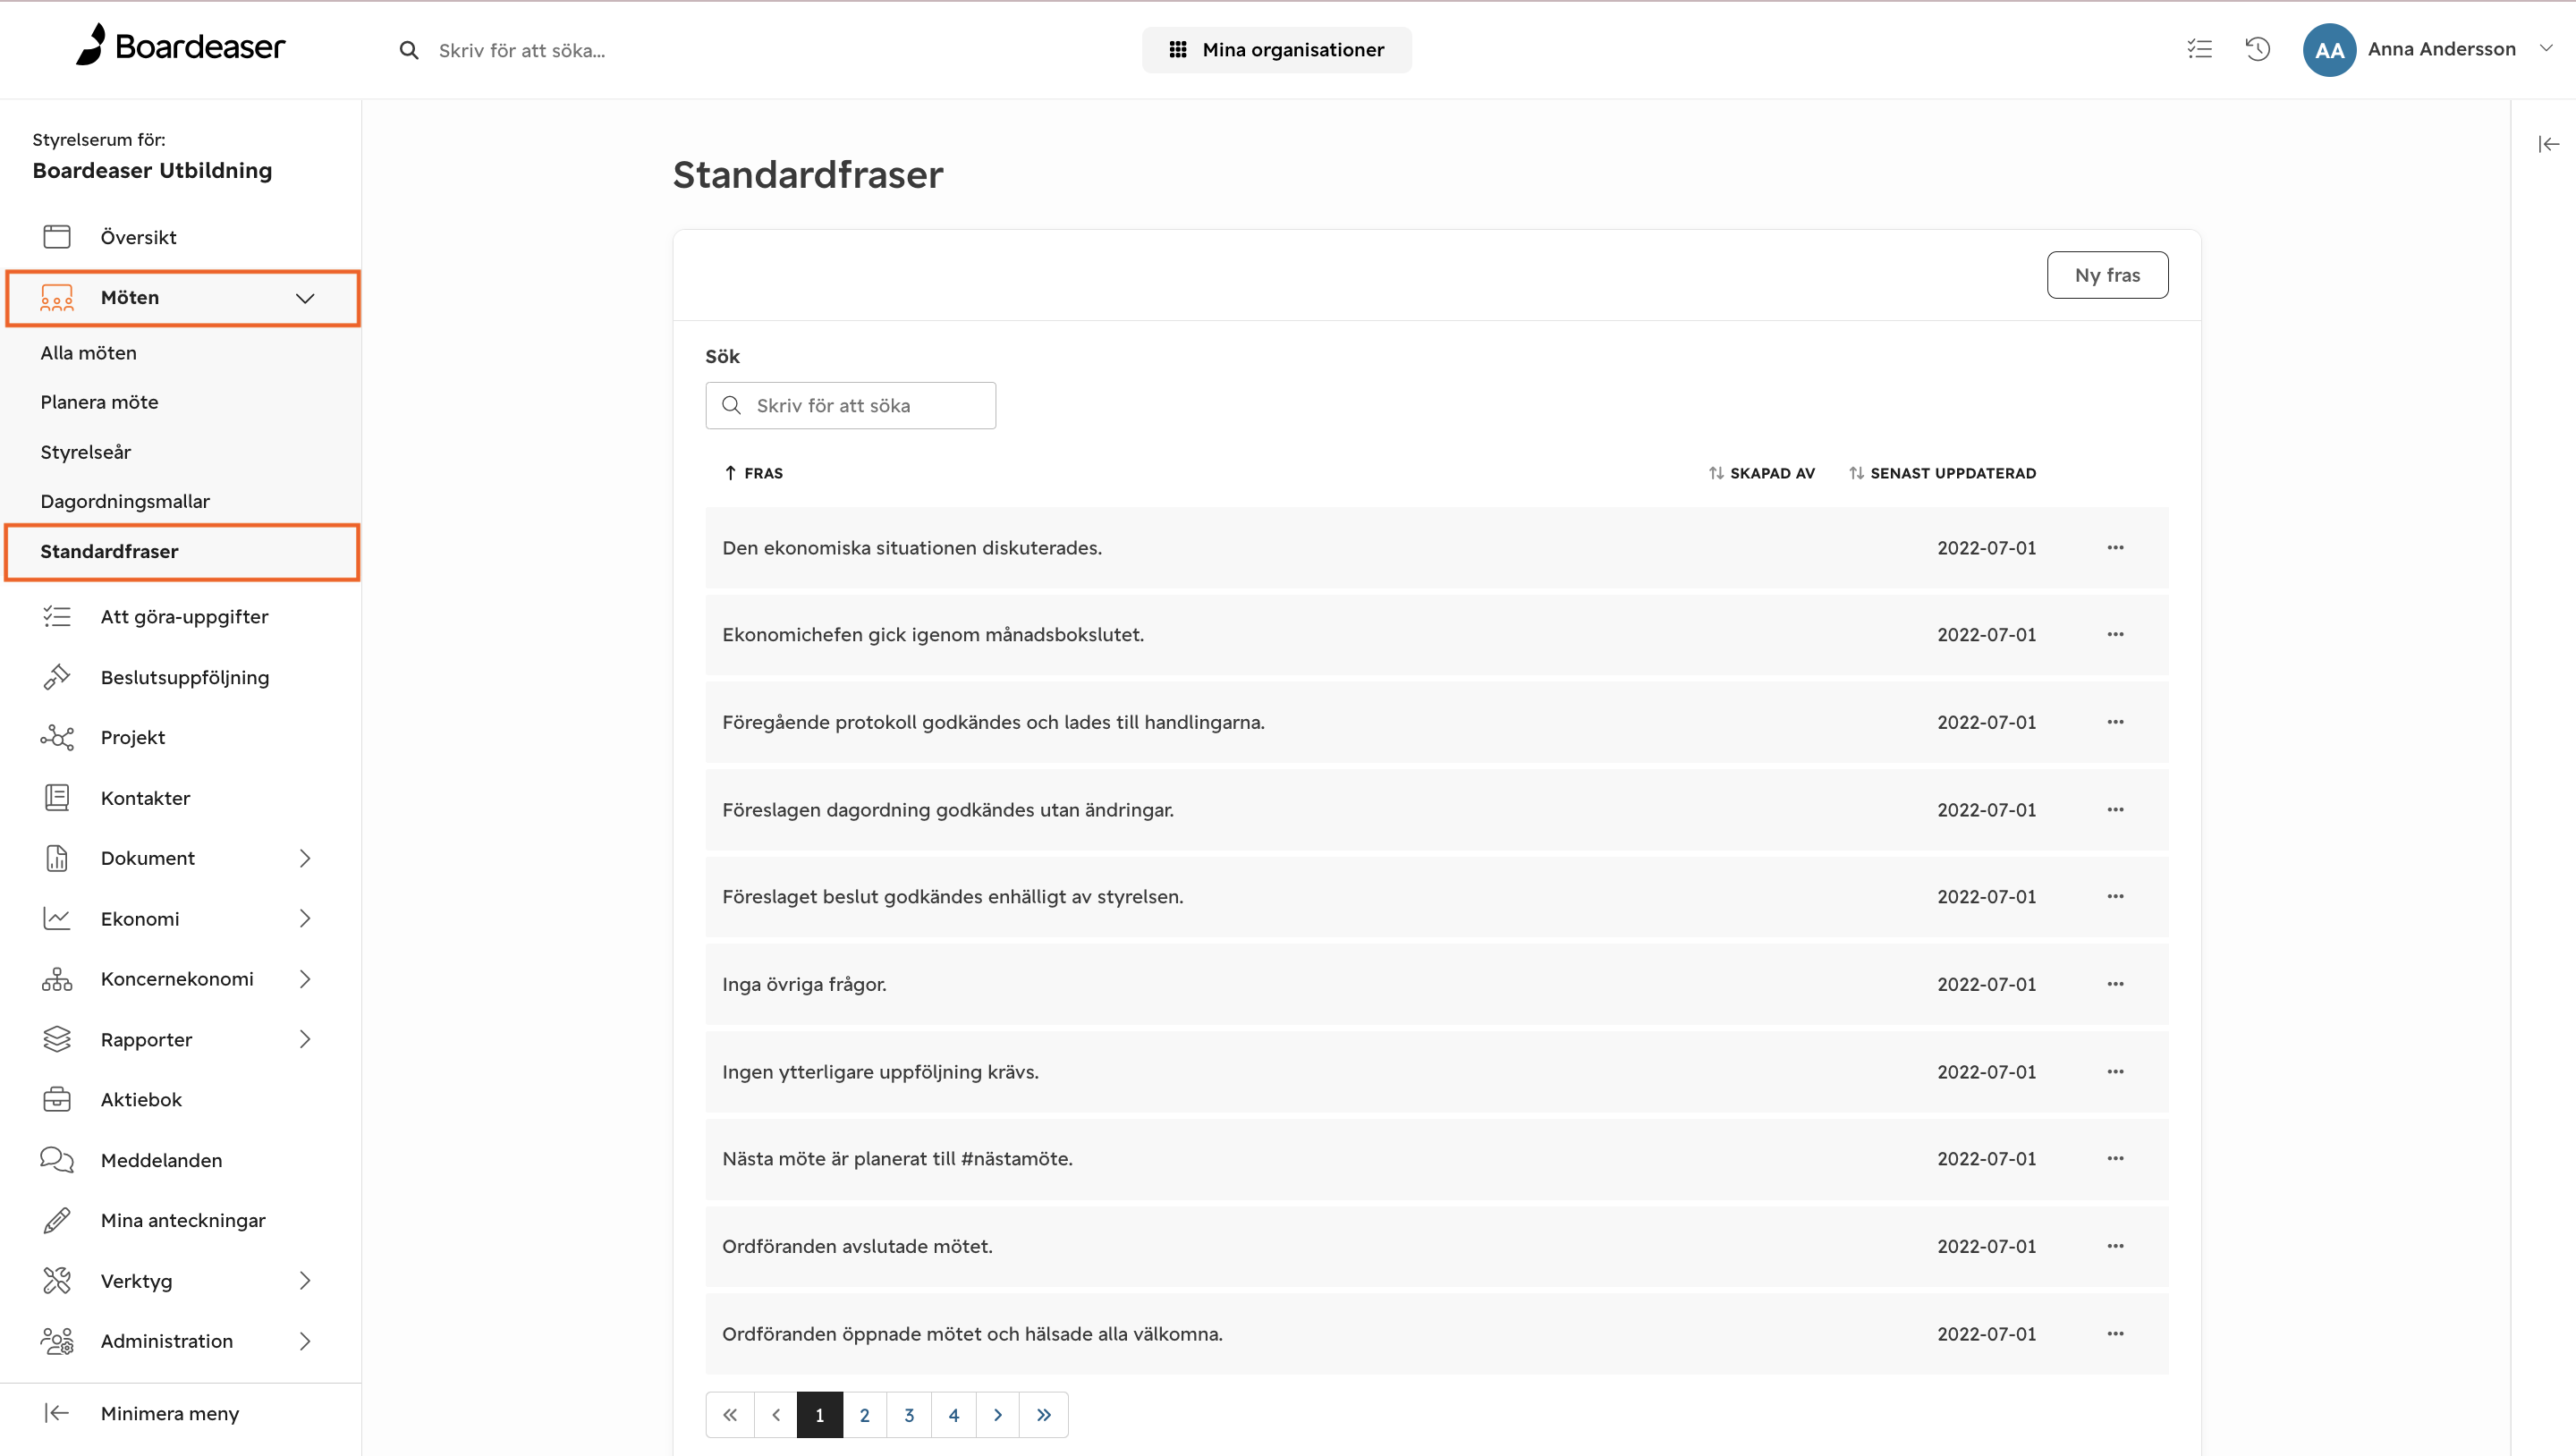Open Meddelanden chat bubbles icon
Screen dimensions: 2576x1456
click(57, 1160)
